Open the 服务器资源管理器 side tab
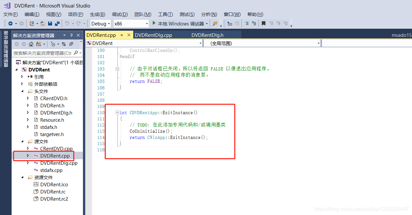This screenshot has width=412, height=215. 6,49
